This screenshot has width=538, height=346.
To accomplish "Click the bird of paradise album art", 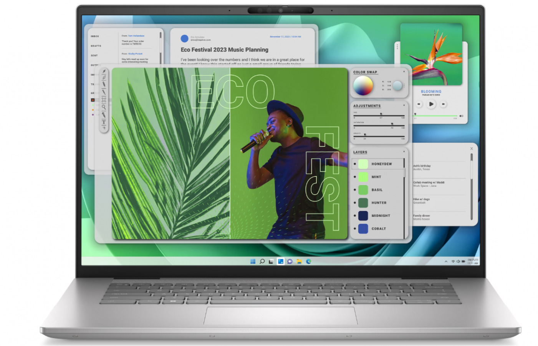I will point(431,54).
